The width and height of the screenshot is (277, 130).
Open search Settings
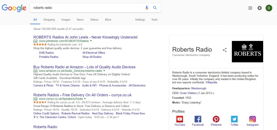140,20
